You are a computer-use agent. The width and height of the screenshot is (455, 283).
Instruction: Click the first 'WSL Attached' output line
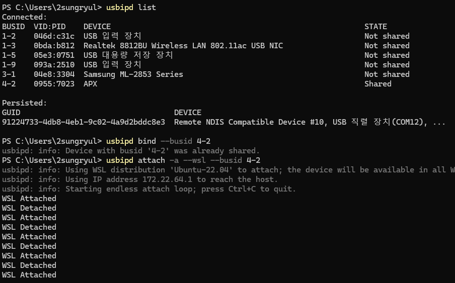coord(29,199)
